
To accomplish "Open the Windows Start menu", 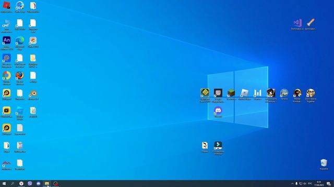I will [x=4, y=183].
